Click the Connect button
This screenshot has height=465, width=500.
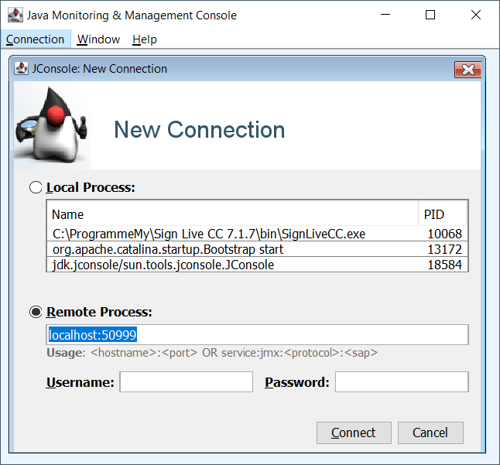click(354, 433)
